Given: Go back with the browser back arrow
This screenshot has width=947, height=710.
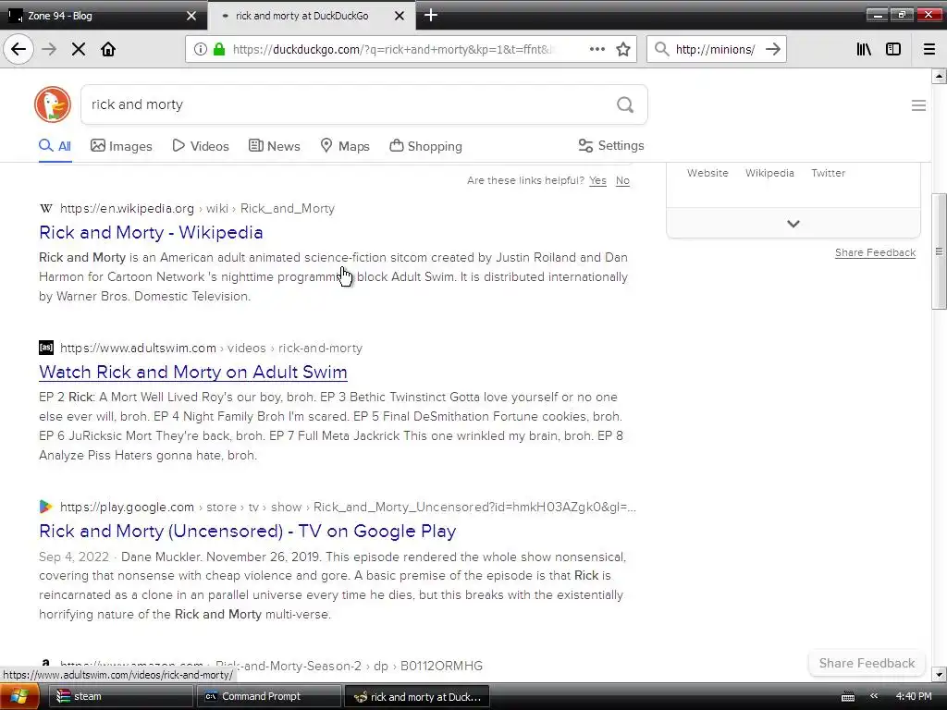Looking at the screenshot, I should pos(18,49).
